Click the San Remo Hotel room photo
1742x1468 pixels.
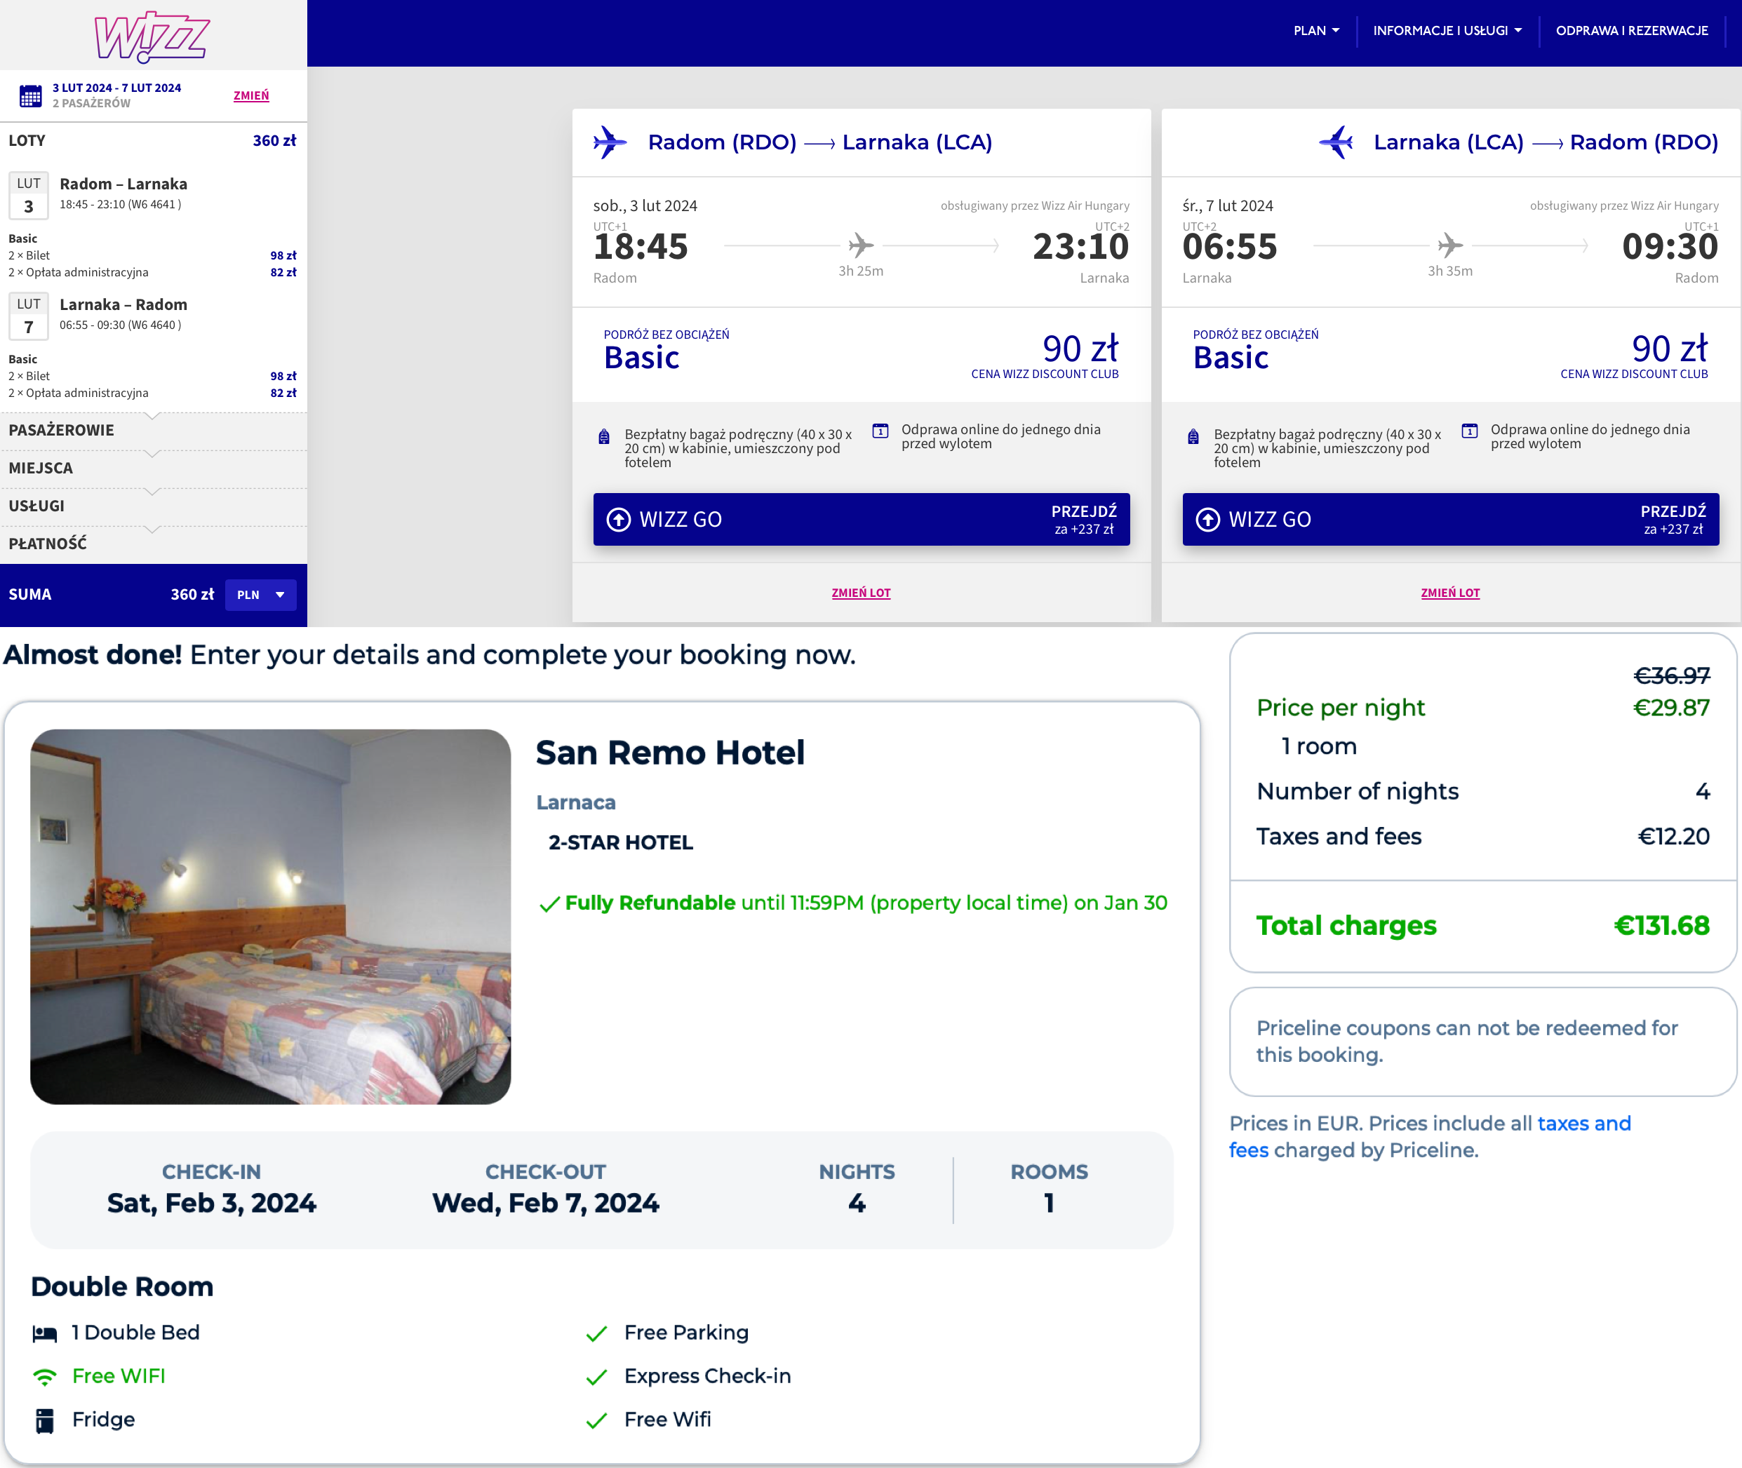[x=271, y=917]
